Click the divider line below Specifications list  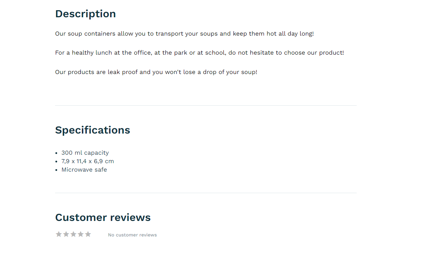(x=206, y=193)
